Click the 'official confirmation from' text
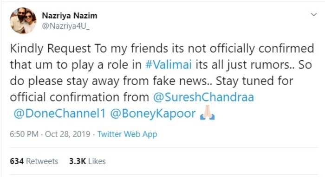This screenshot has height=177, width=325. 79,97
